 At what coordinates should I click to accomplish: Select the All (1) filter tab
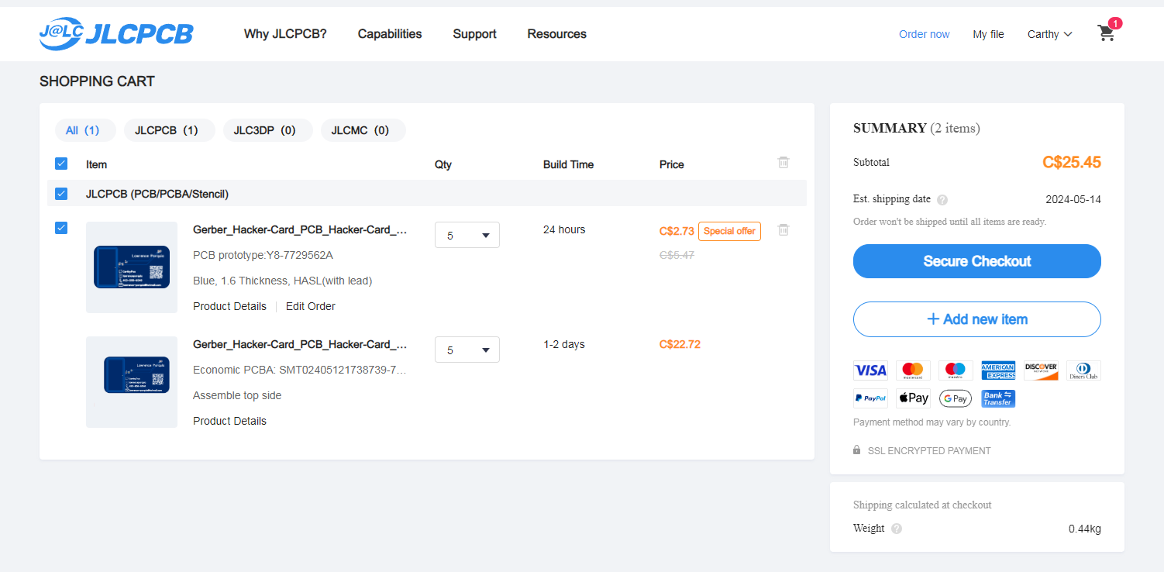point(85,130)
